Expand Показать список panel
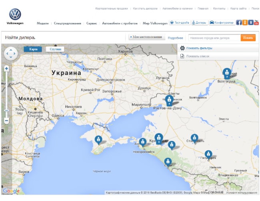The width and height of the screenshot is (260, 201). tap(197, 56)
